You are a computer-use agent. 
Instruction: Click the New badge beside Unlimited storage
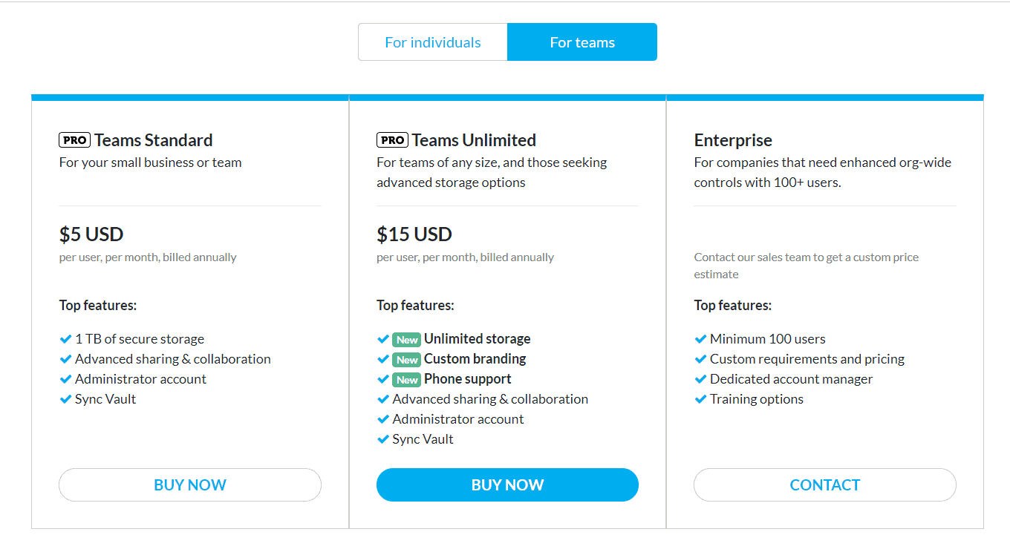pyautogui.click(x=407, y=340)
